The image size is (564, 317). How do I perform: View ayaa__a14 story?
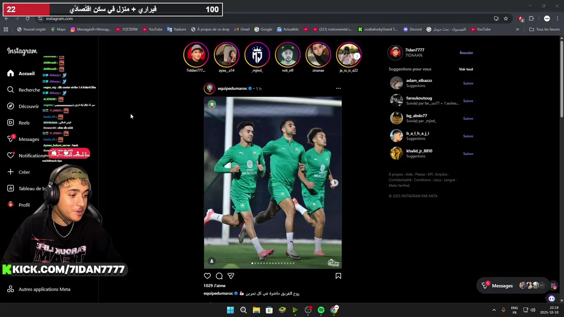point(226,55)
